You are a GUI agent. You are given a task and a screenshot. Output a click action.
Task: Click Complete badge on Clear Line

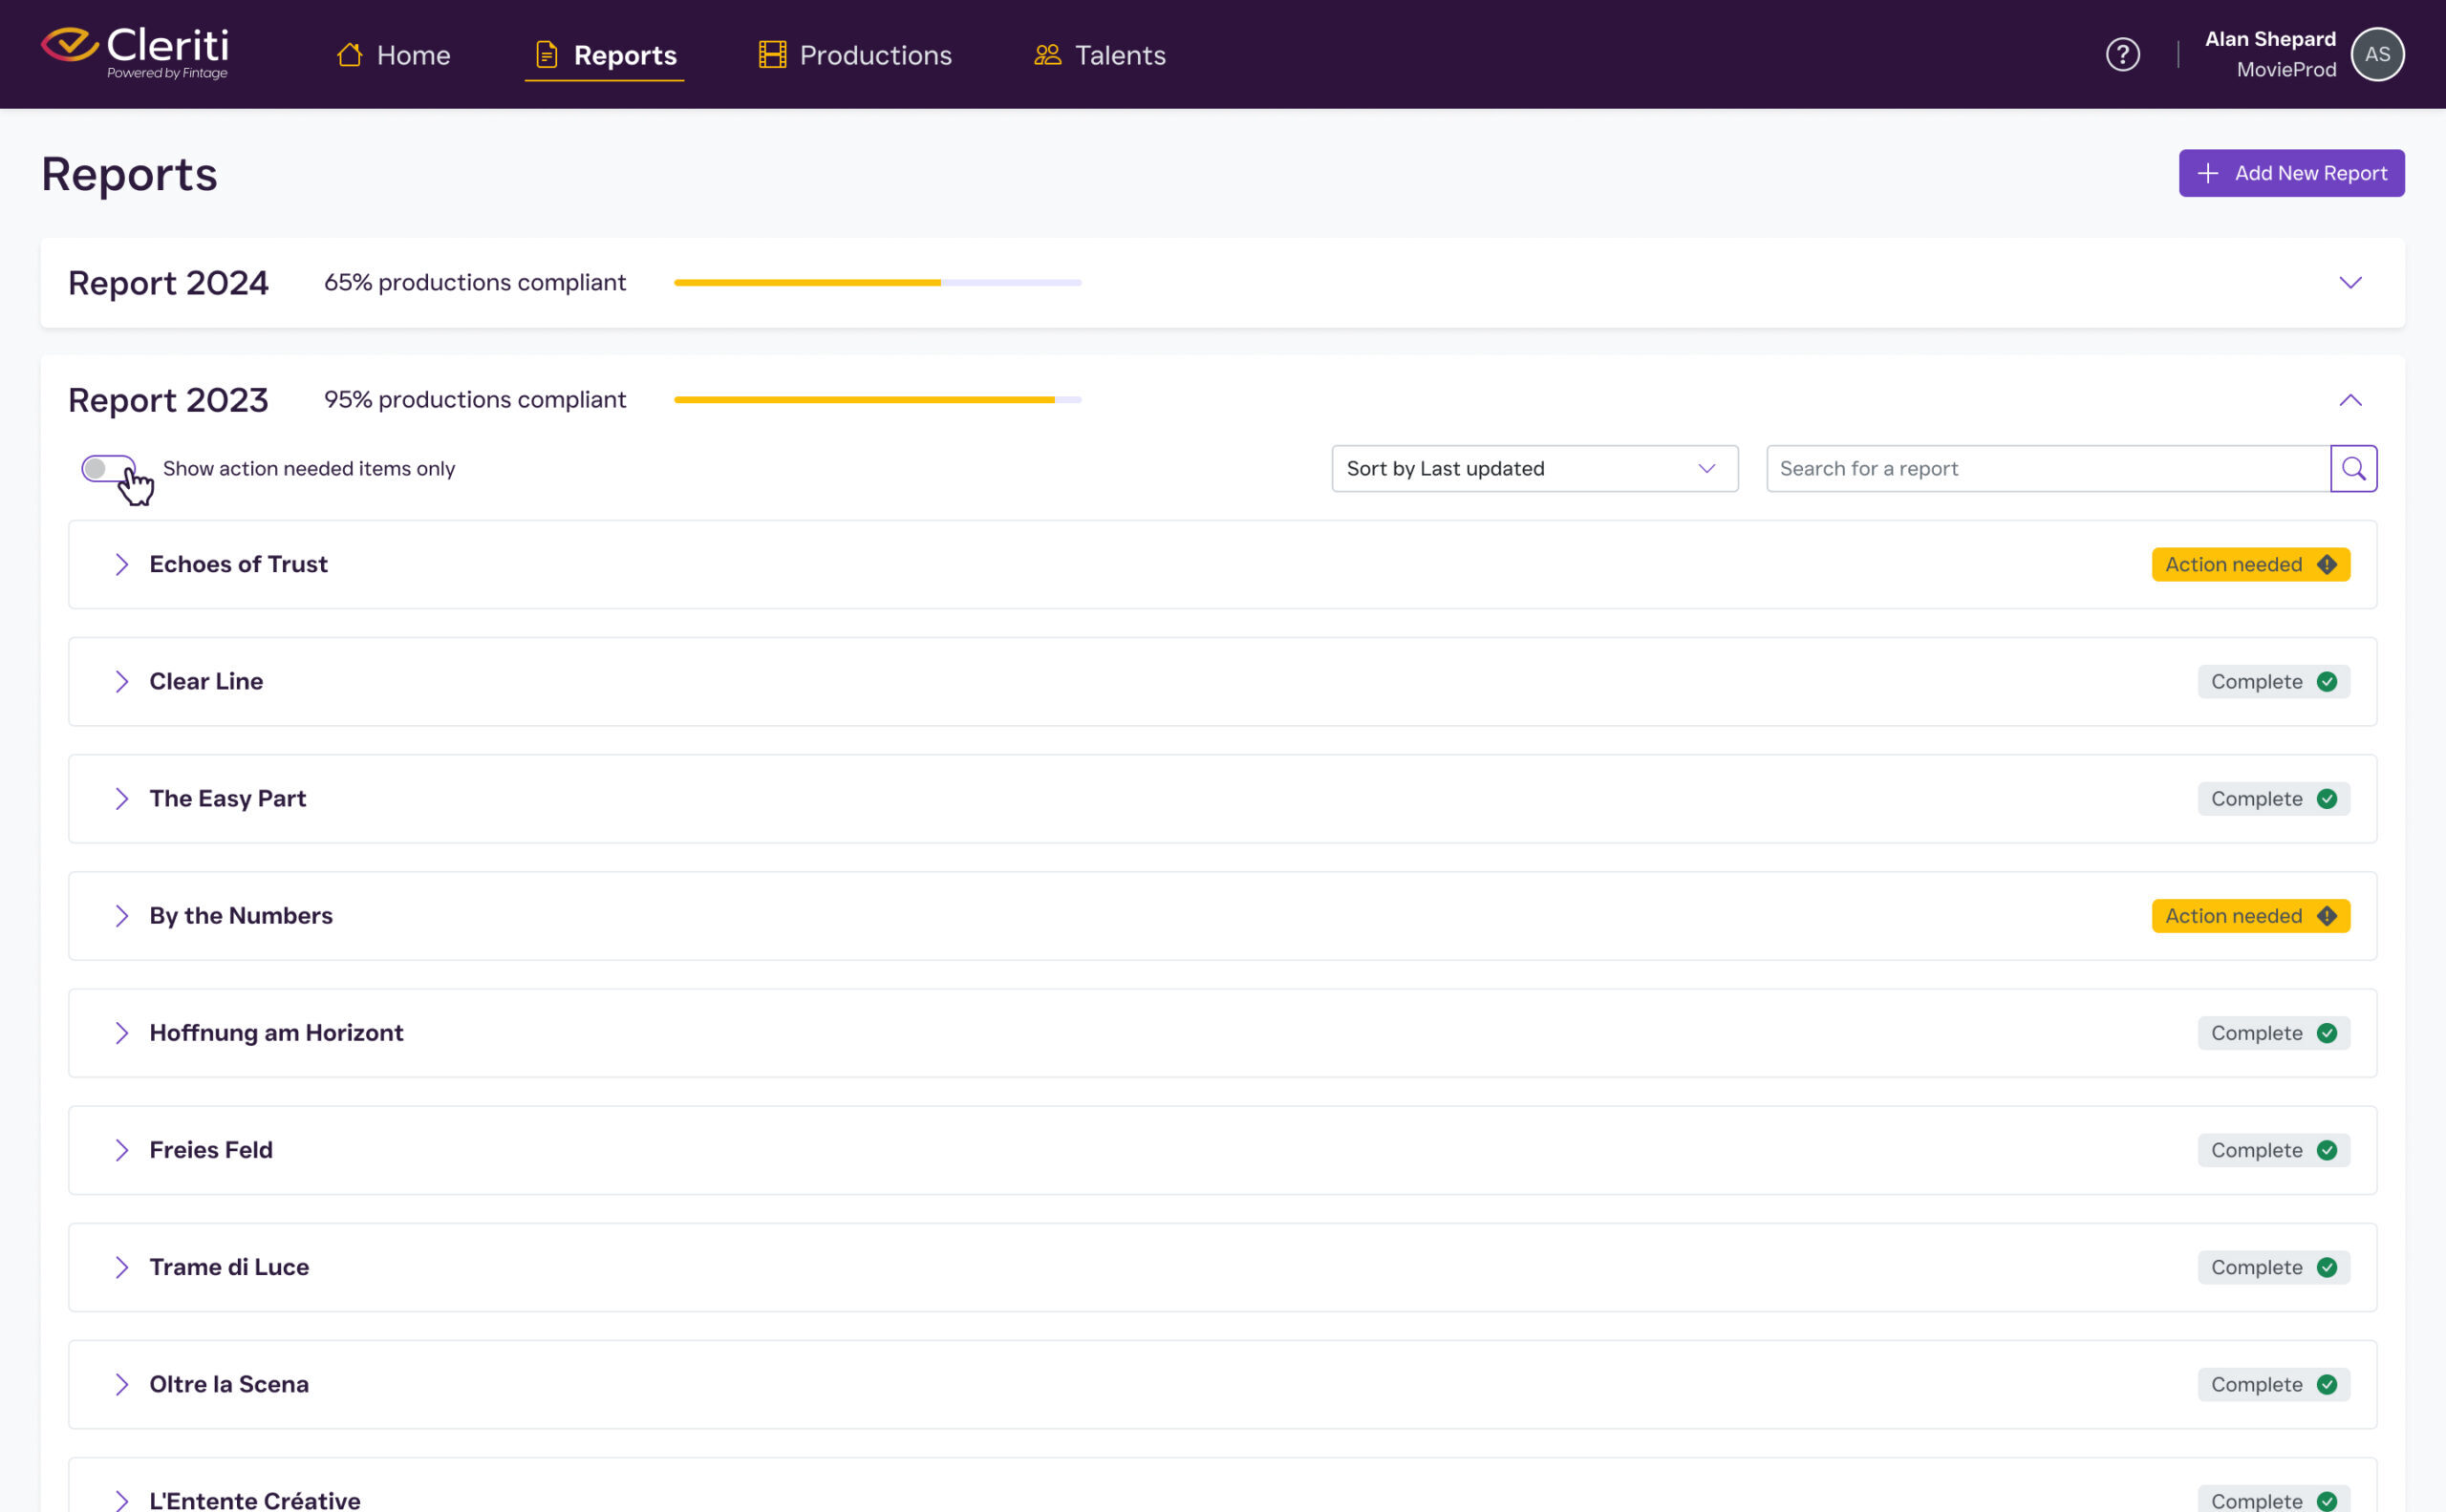(2273, 682)
